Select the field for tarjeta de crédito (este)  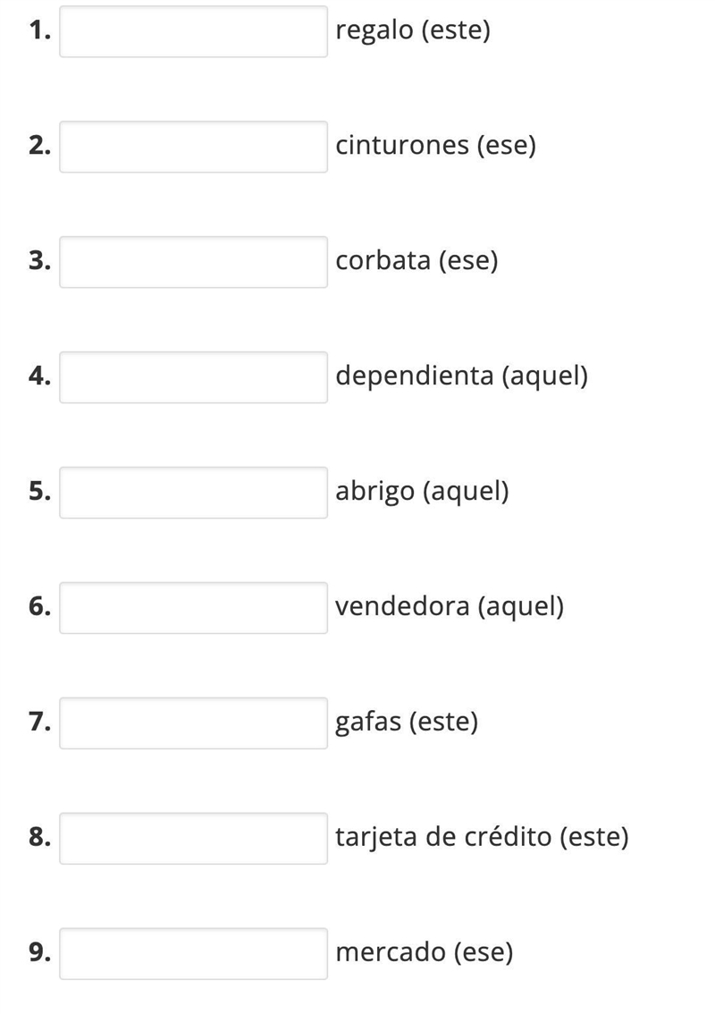[x=193, y=839]
